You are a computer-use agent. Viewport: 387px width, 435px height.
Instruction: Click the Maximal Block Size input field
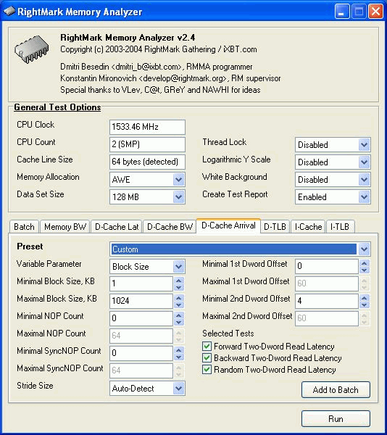coord(141,301)
